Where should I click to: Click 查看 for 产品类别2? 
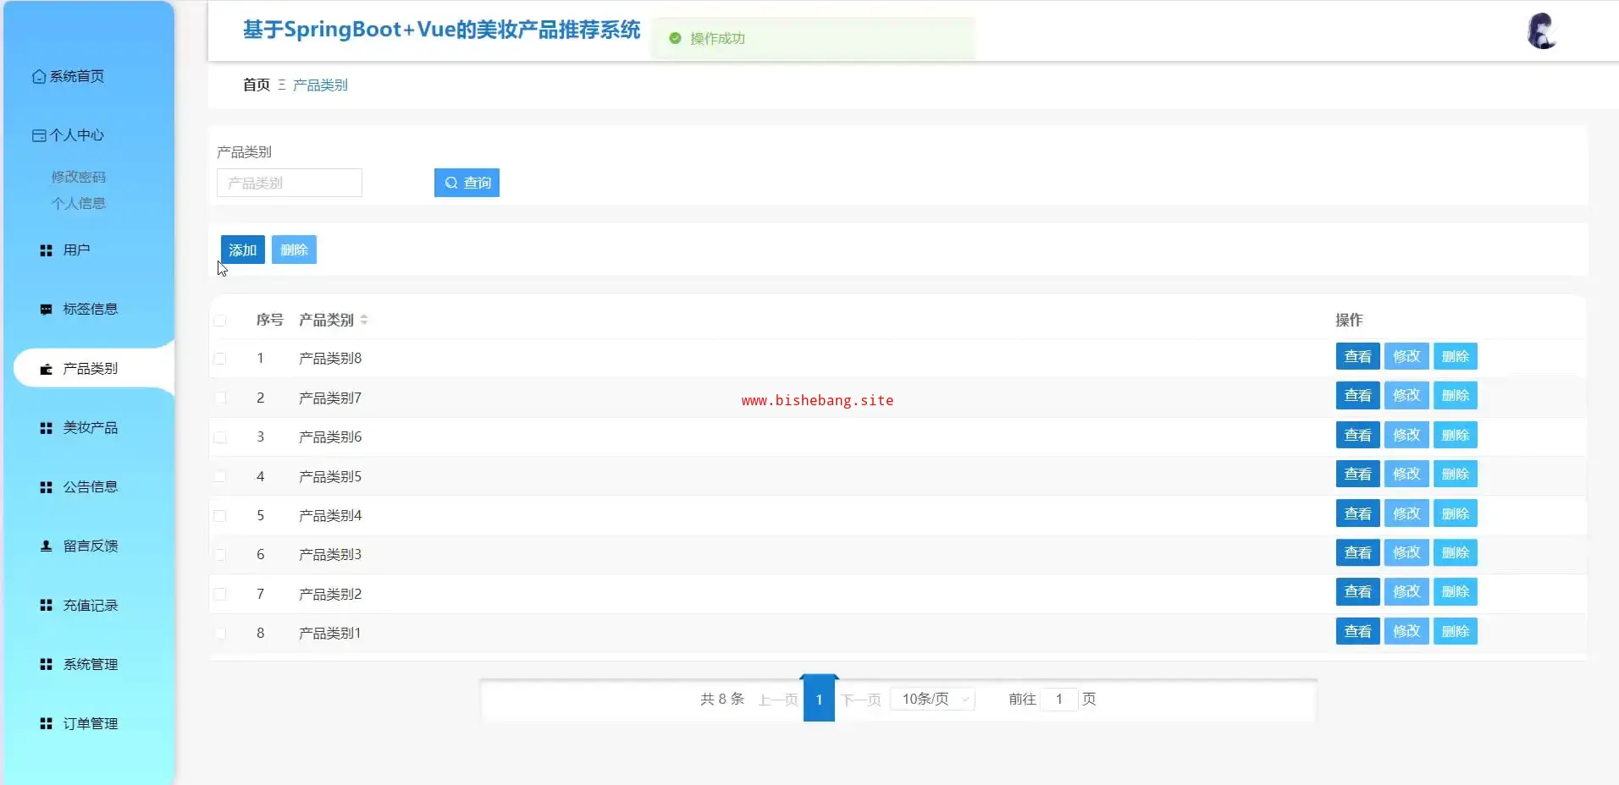pos(1358,591)
